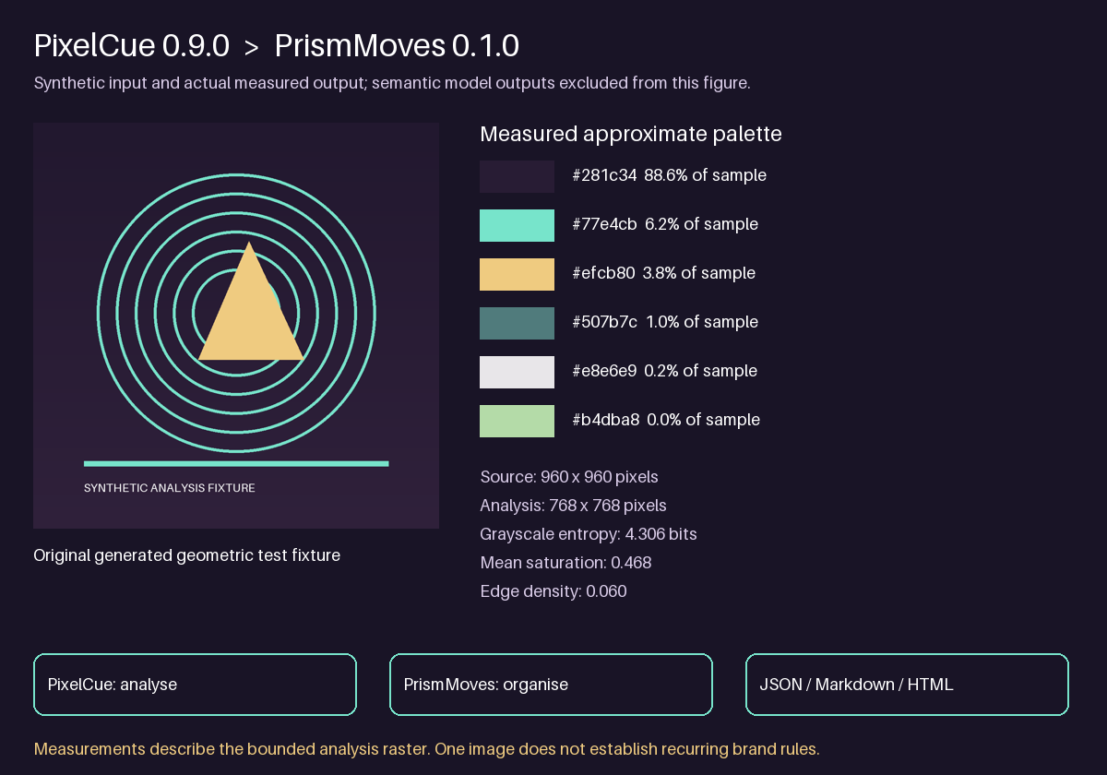Select the yellow #efcb80 swatch
1107x775 pixels.
tap(517, 274)
